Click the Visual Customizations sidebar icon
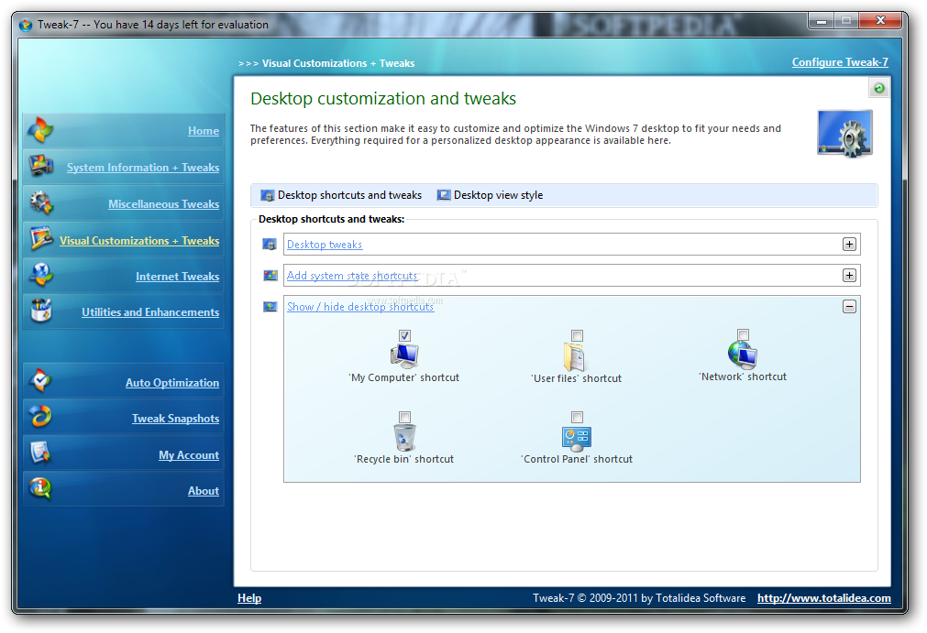927x633 pixels. (41, 238)
